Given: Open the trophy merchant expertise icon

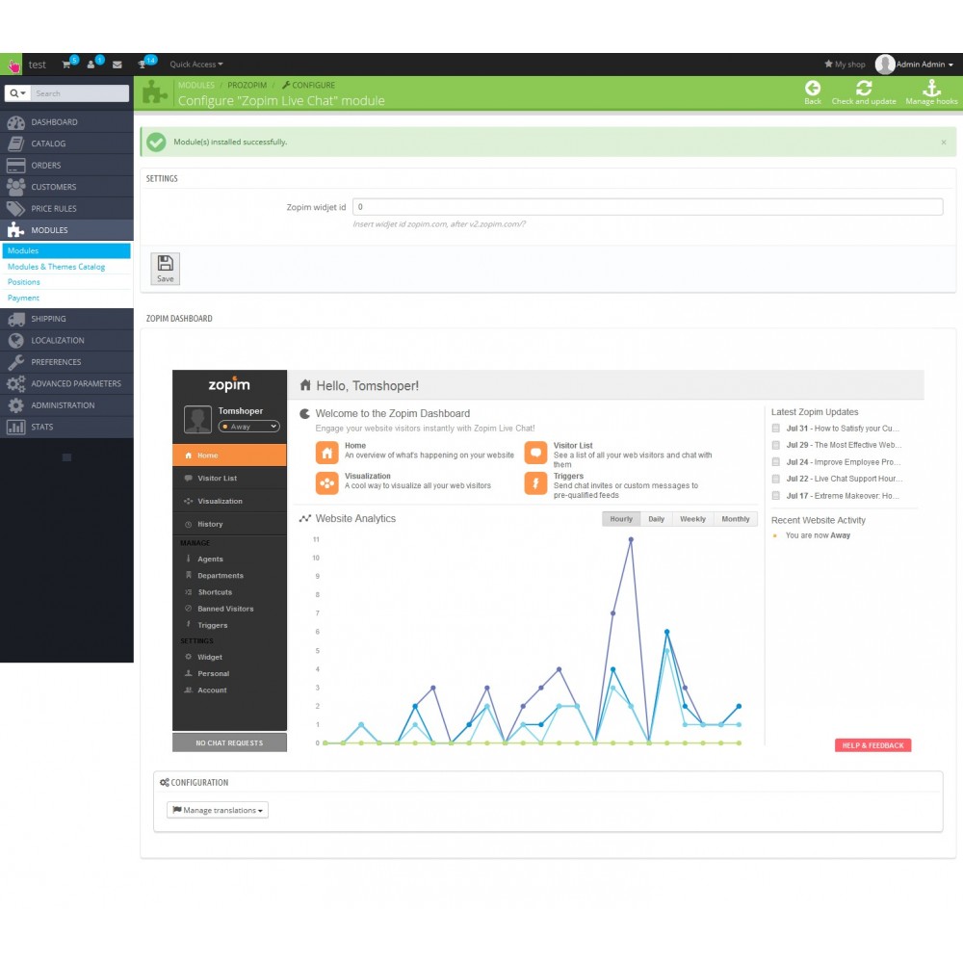Looking at the screenshot, I should coord(142,65).
